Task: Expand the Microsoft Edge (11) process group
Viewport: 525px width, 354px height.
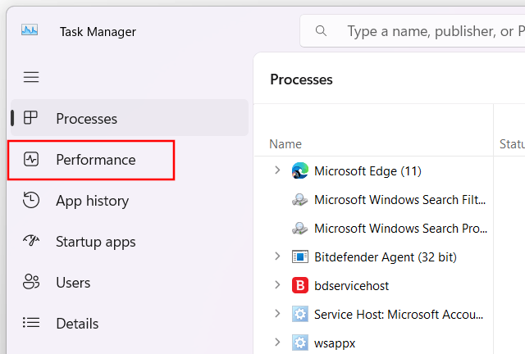Action: click(x=277, y=170)
